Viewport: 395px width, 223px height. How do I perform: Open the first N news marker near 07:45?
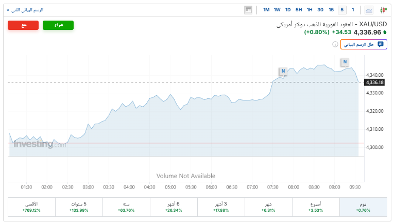click(x=283, y=71)
